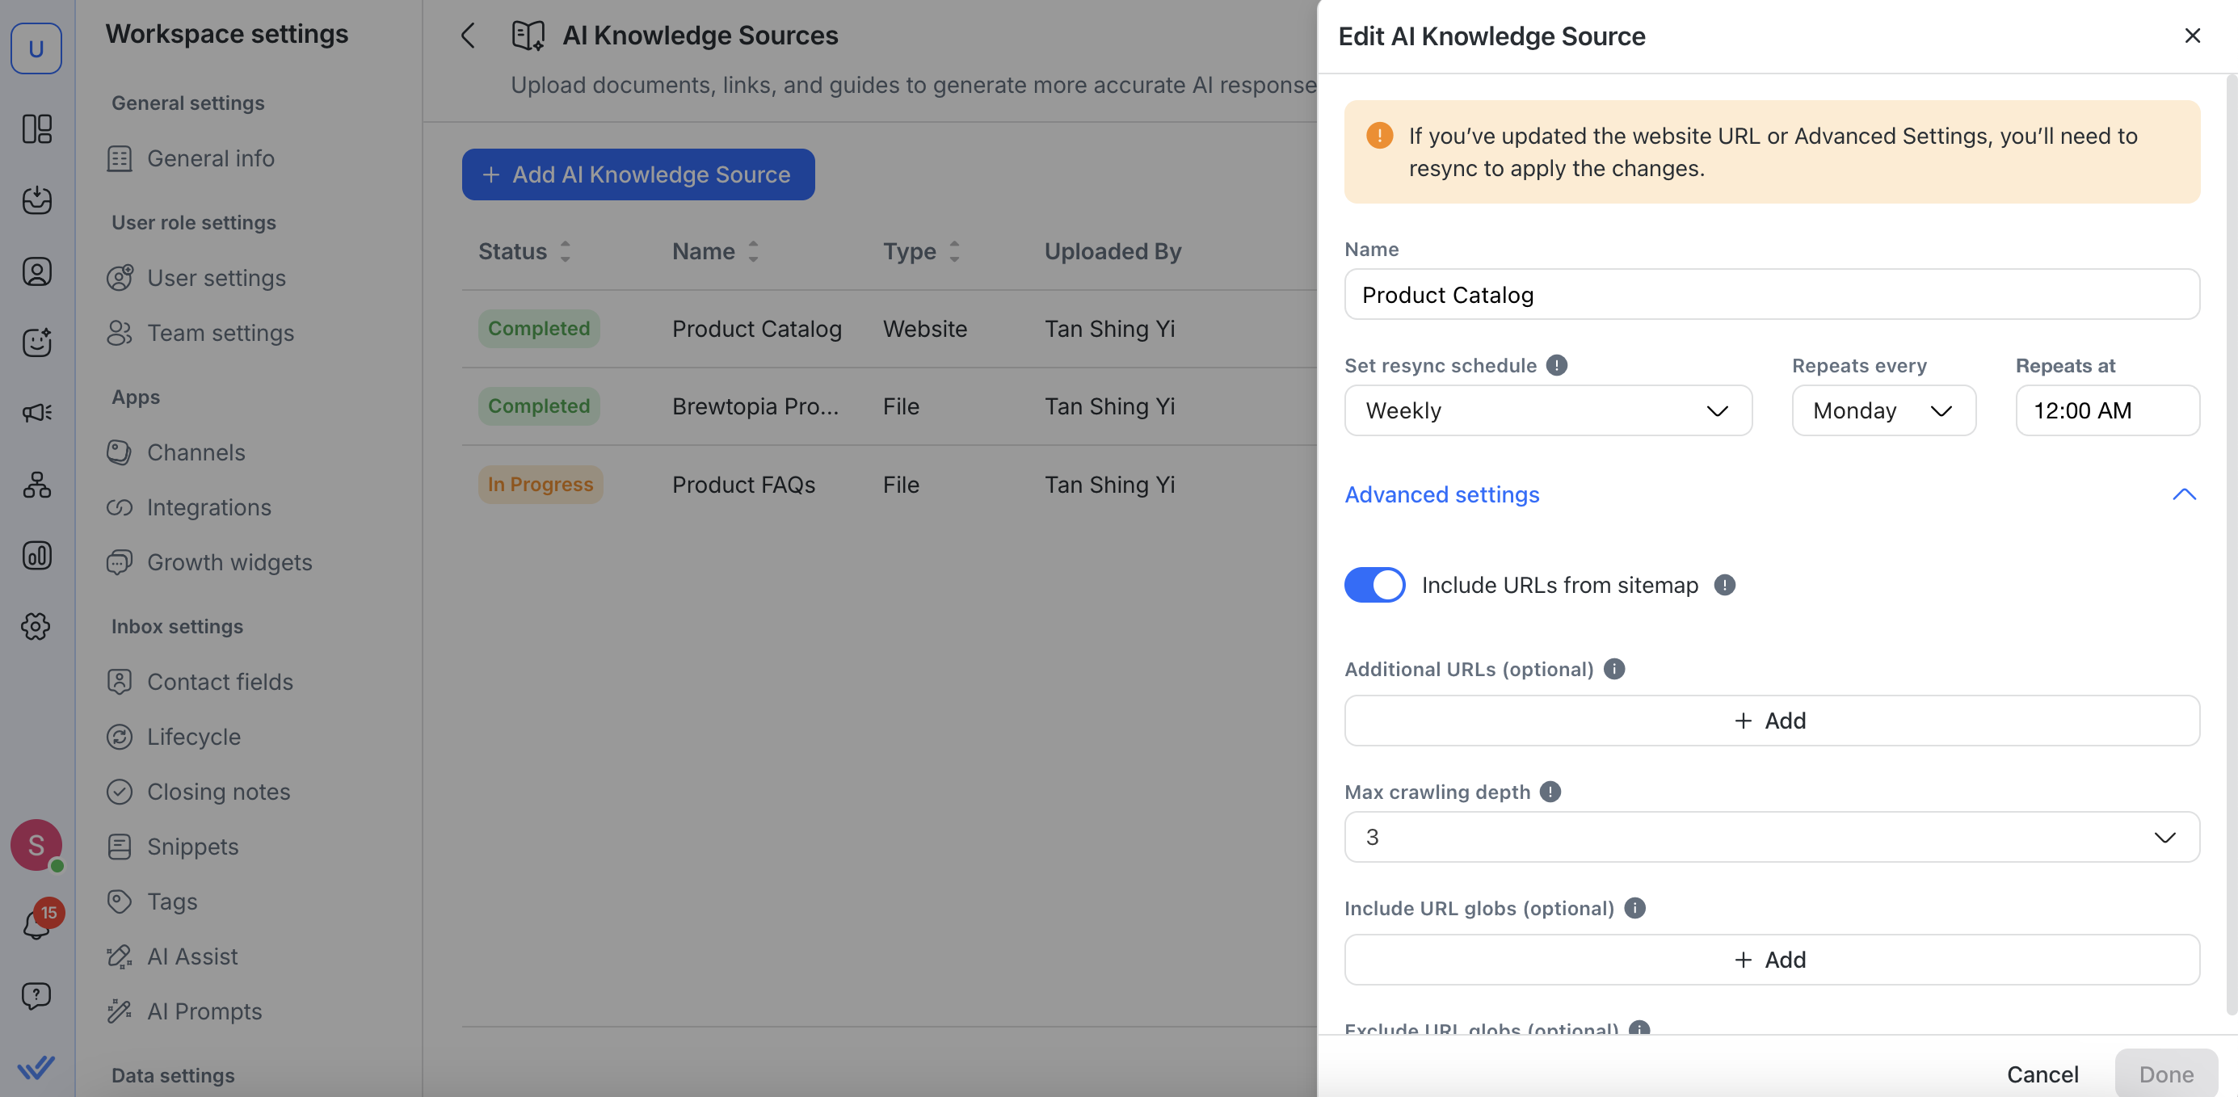Click the sitemap info icon
2238x1097 pixels.
coord(1723,585)
